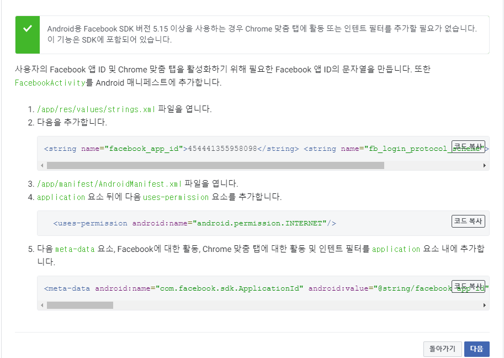This screenshot has width=504, height=358.
Task: Click right scroll arrow of meta-data code block
Action: [484, 305]
